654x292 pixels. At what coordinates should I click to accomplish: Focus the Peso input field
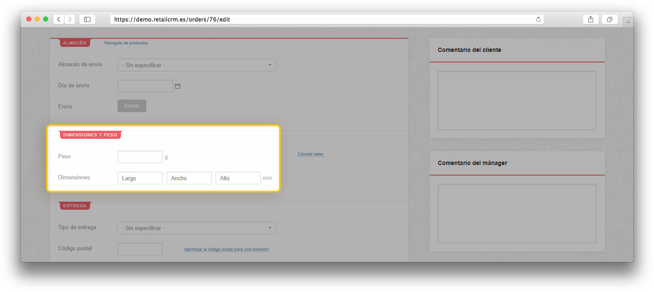pyautogui.click(x=140, y=157)
